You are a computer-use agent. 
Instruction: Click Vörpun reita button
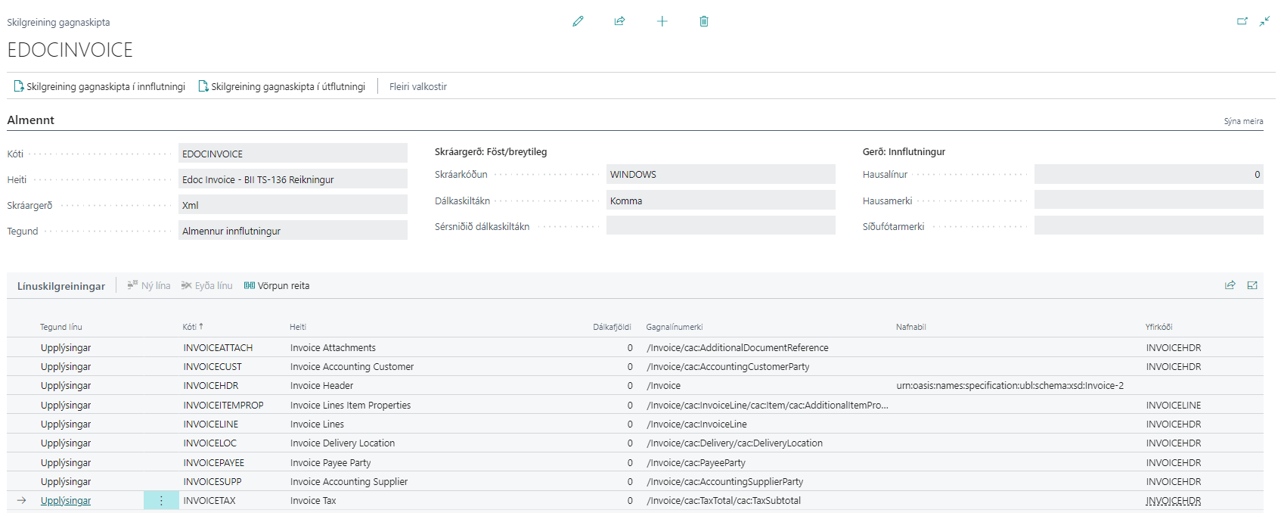277,286
